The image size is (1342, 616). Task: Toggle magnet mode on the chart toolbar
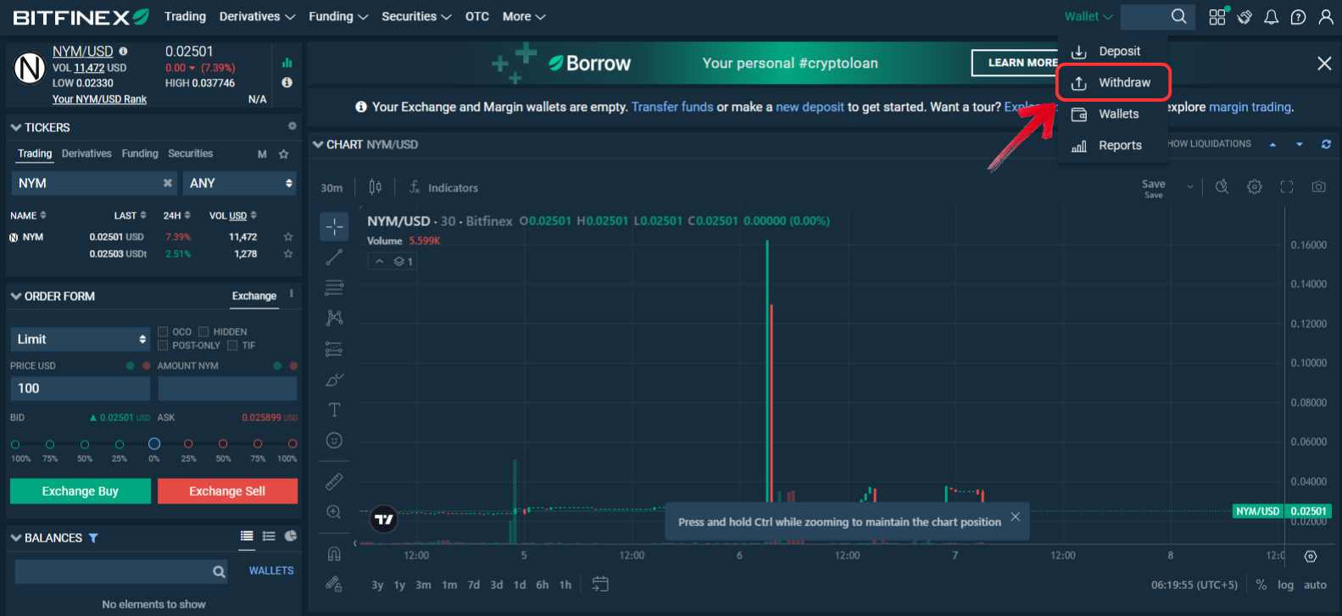[334, 553]
